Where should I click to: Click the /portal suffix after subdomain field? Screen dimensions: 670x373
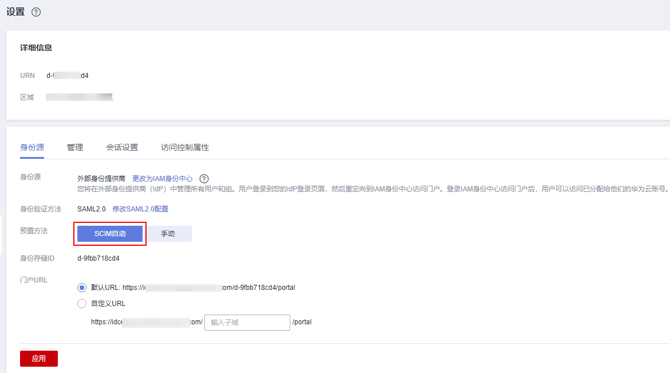point(302,322)
